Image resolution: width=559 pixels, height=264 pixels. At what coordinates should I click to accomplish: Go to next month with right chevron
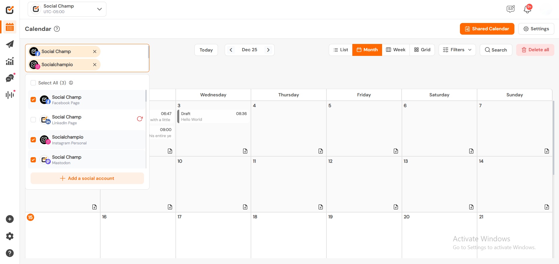coord(268,50)
